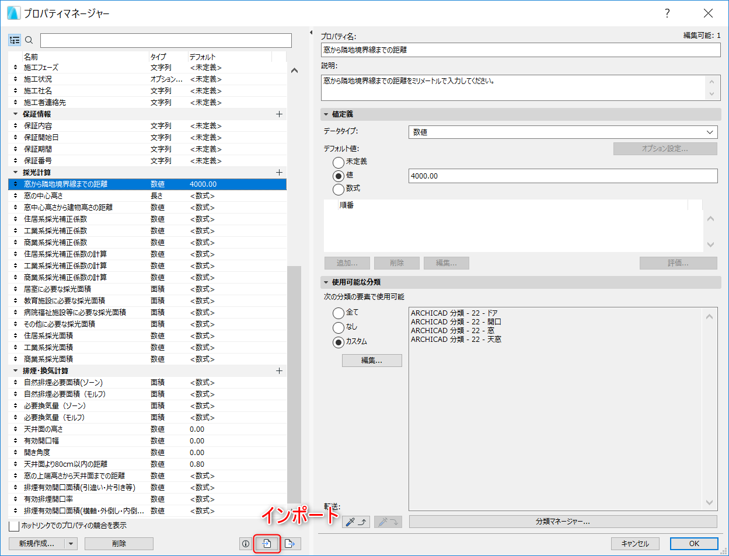This screenshot has height=556, width=729.
Task: Select the 数式 radio button
Action: click(x=339, y=189)
